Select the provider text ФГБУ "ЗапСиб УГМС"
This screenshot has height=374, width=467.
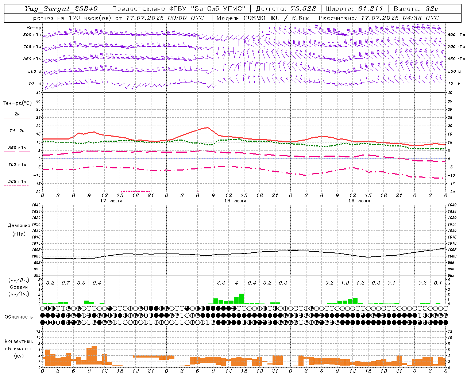coord(208,9)
